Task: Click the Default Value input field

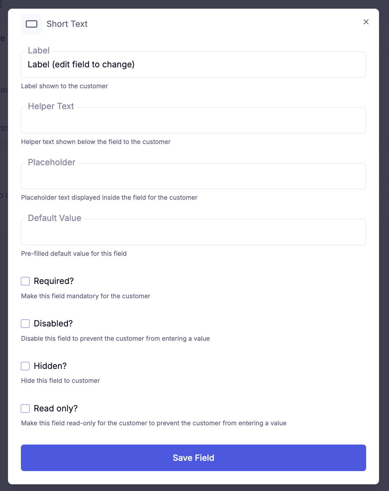Action: point(193,232)
